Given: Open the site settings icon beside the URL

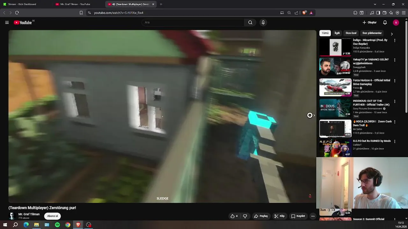Looking at the screenshot, I should [89, 13].
